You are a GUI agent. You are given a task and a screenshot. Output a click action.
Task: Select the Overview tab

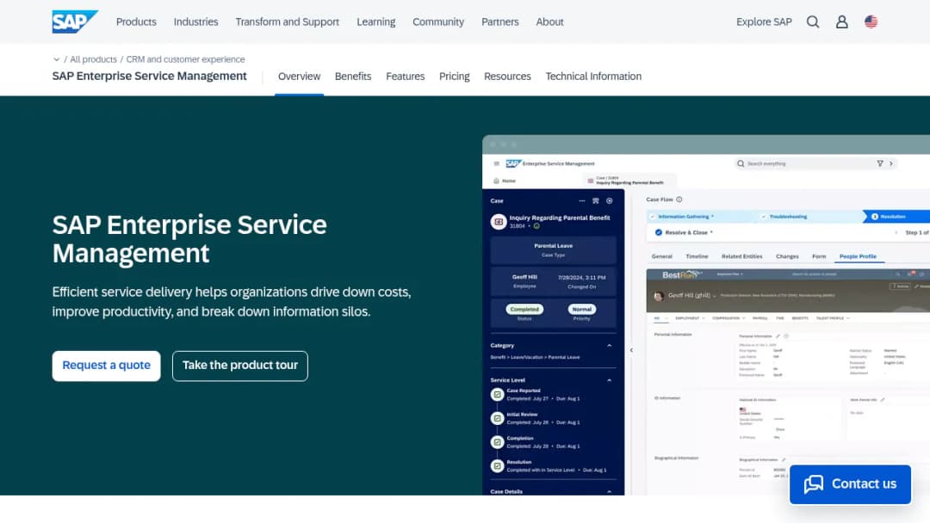pos(299,77)
